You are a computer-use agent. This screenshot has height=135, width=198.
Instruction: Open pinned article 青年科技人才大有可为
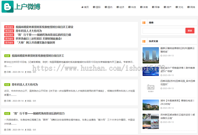click(x=29, y=31)
